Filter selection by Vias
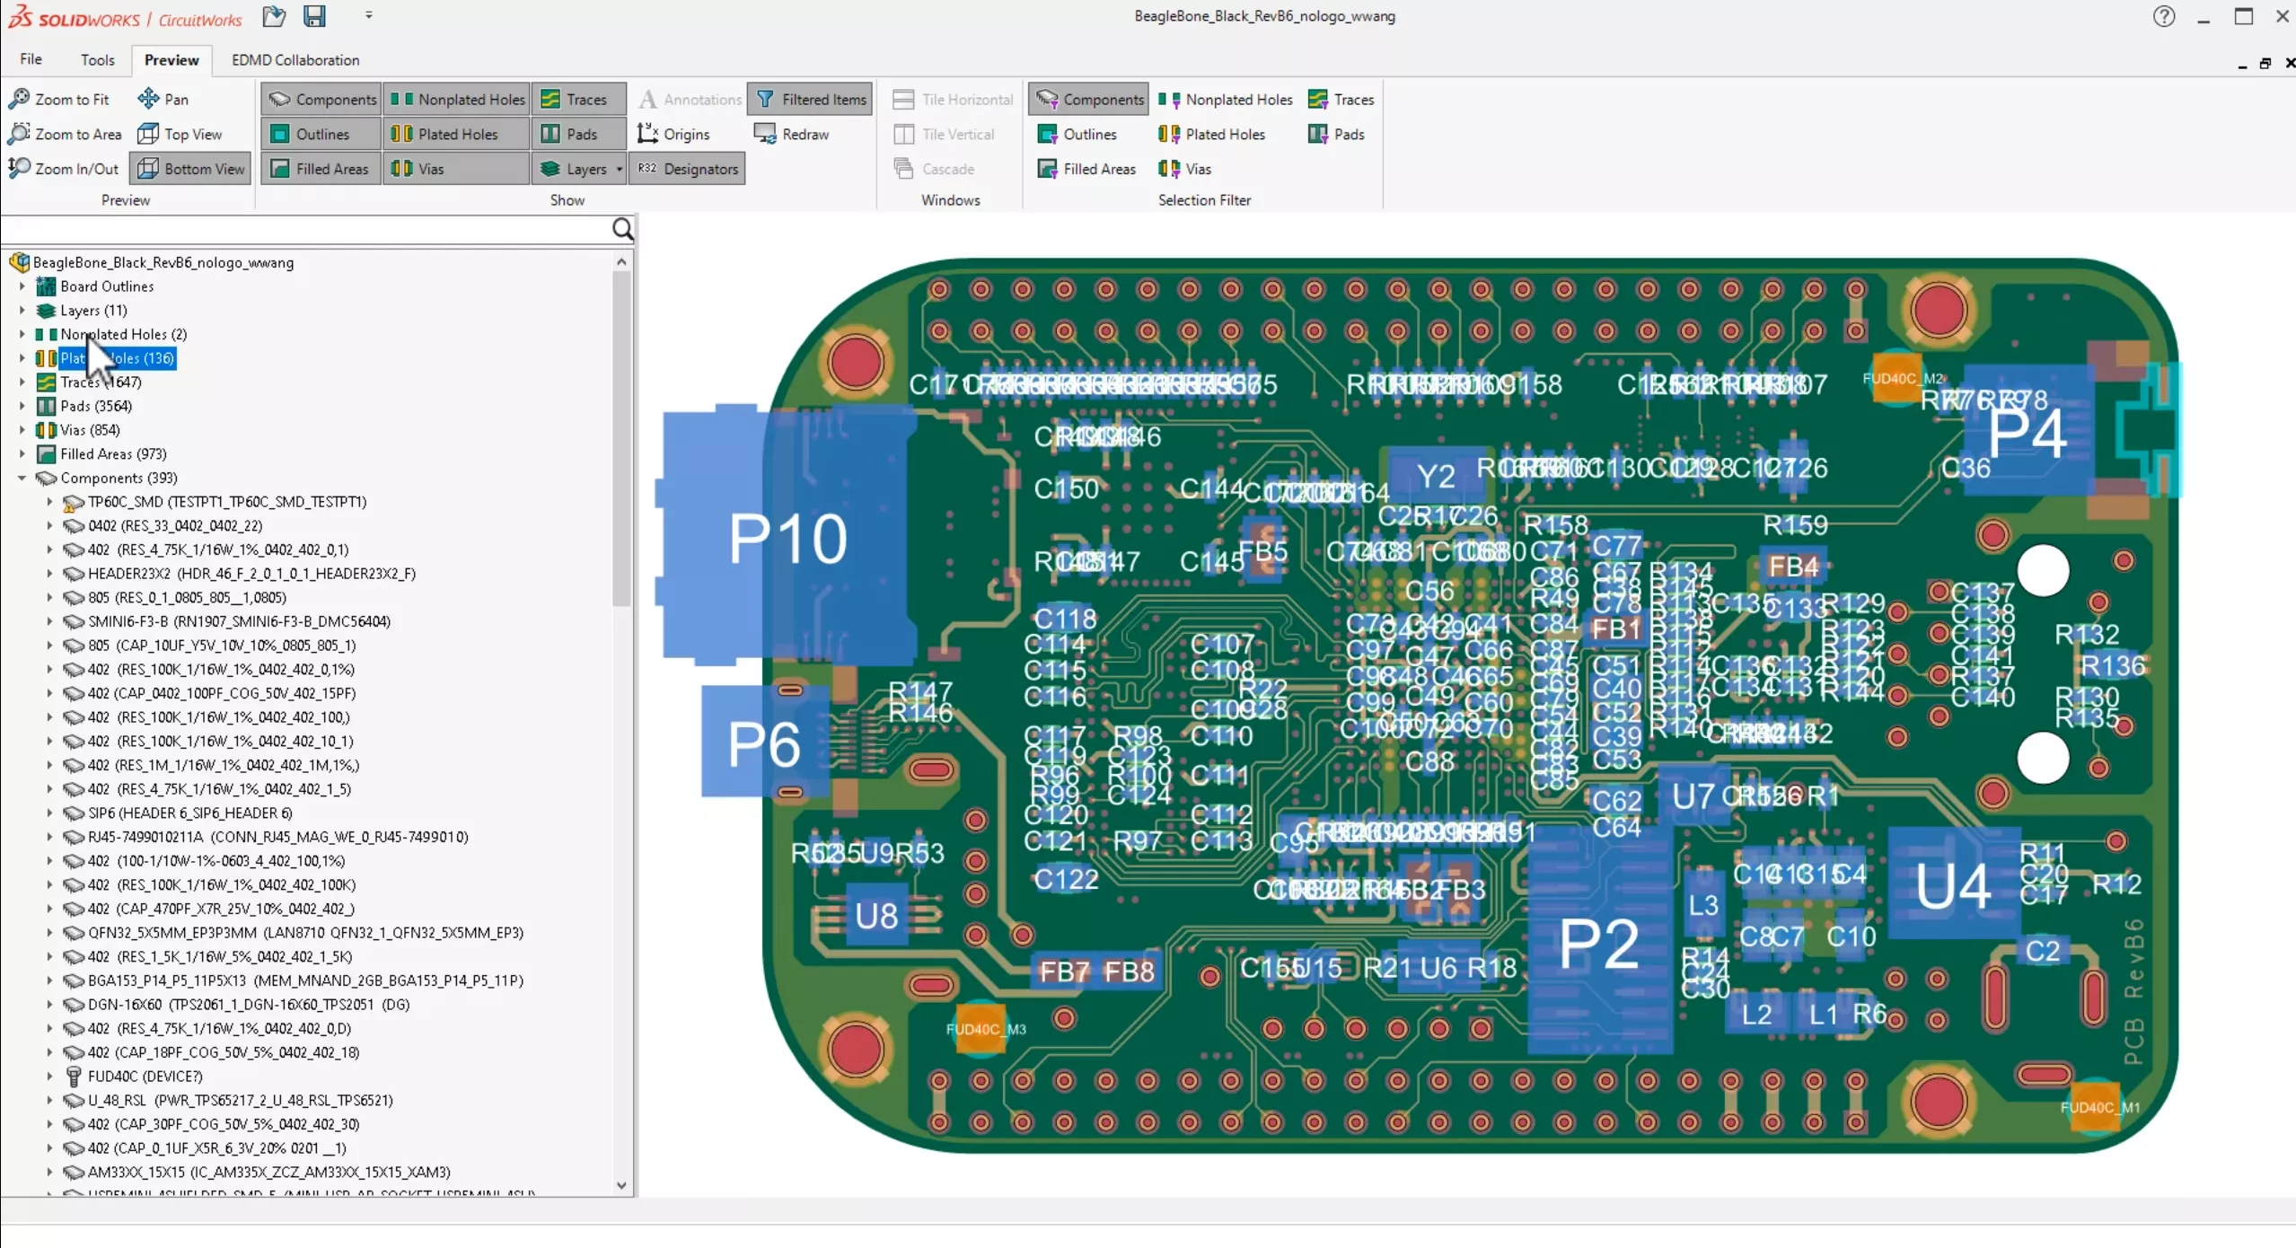 pos(1184,168)
